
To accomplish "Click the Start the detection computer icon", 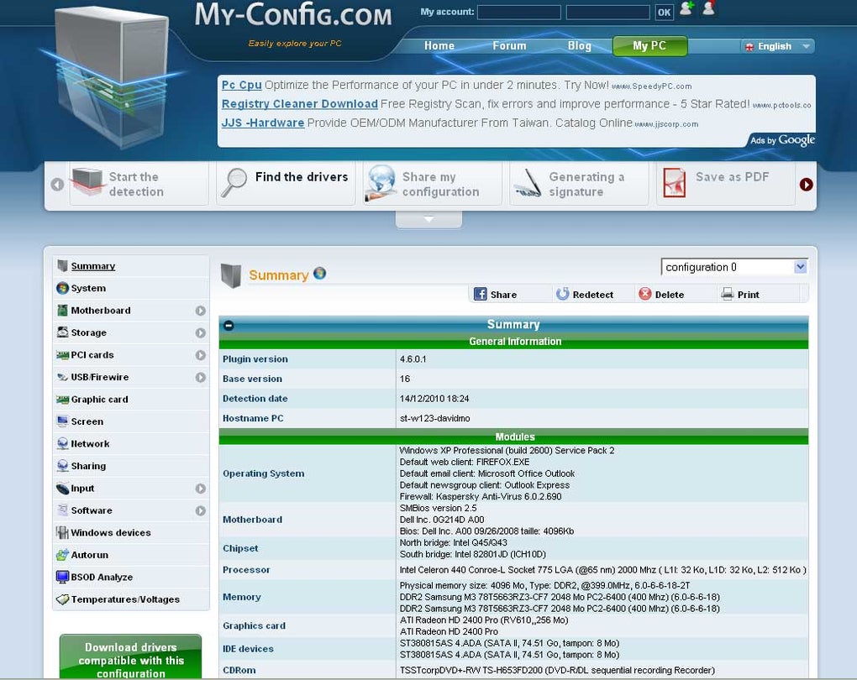I will click(x=87, y=182).
